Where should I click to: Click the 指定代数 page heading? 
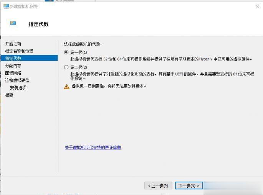click(x=38, y=24)
